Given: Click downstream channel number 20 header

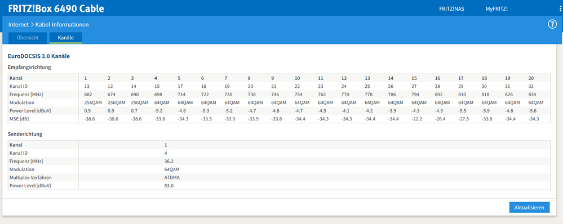Looking at the screenshot, I should (x=531, y=78).
